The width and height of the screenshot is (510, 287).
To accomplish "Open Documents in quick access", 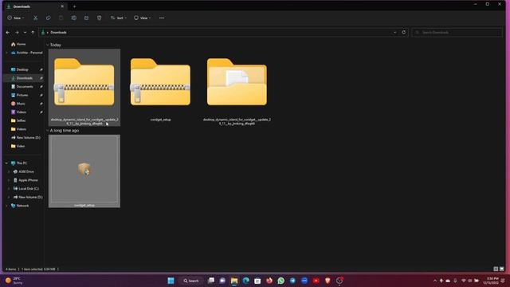I will (25, 87).
